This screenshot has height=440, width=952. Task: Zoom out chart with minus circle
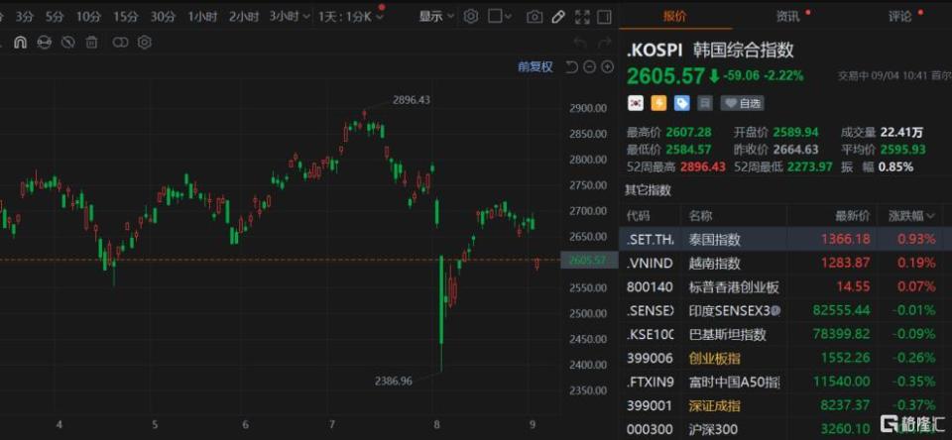click(x=589, y=67)
